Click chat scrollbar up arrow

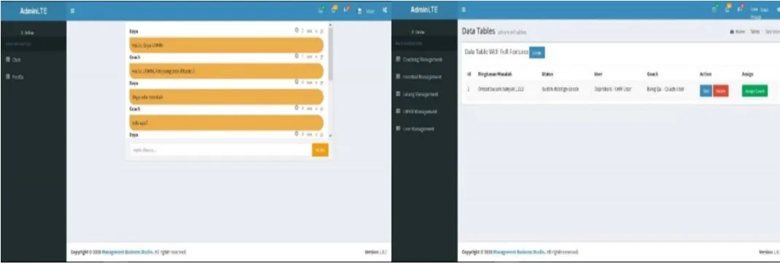[x=330, y=25]
